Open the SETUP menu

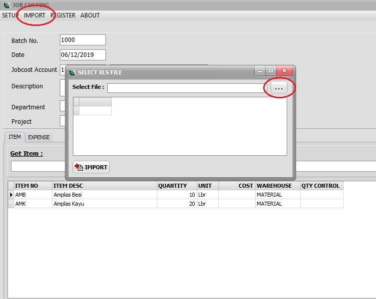click(10, 15)
